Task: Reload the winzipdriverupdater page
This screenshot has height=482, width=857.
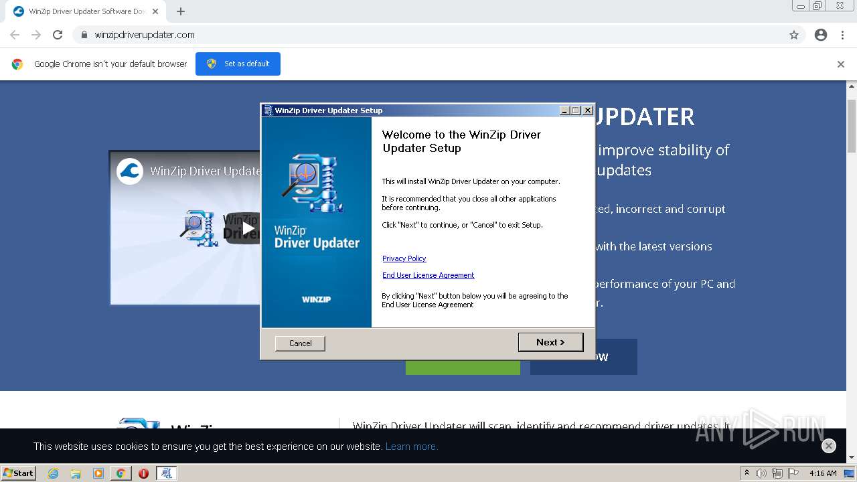Action: point(58,35)
